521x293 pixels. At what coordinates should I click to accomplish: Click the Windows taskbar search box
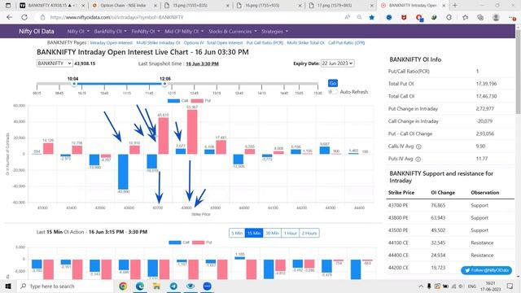65,286
